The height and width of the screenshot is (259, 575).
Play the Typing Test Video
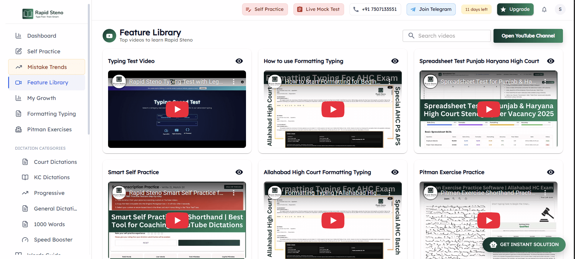pos(177,109)
